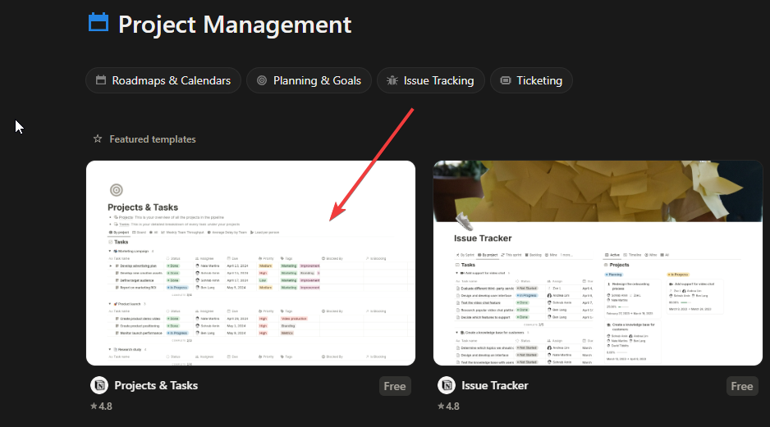Switch to Issue Tracking templates
Screen dimensions: 770x427
[x=429, y=80]
